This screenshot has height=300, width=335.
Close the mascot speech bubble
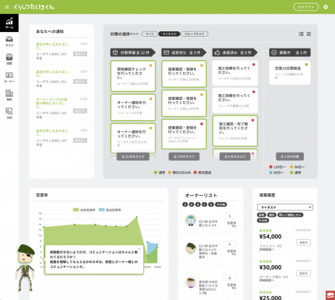pyautogui.click(x=139, y=249)
